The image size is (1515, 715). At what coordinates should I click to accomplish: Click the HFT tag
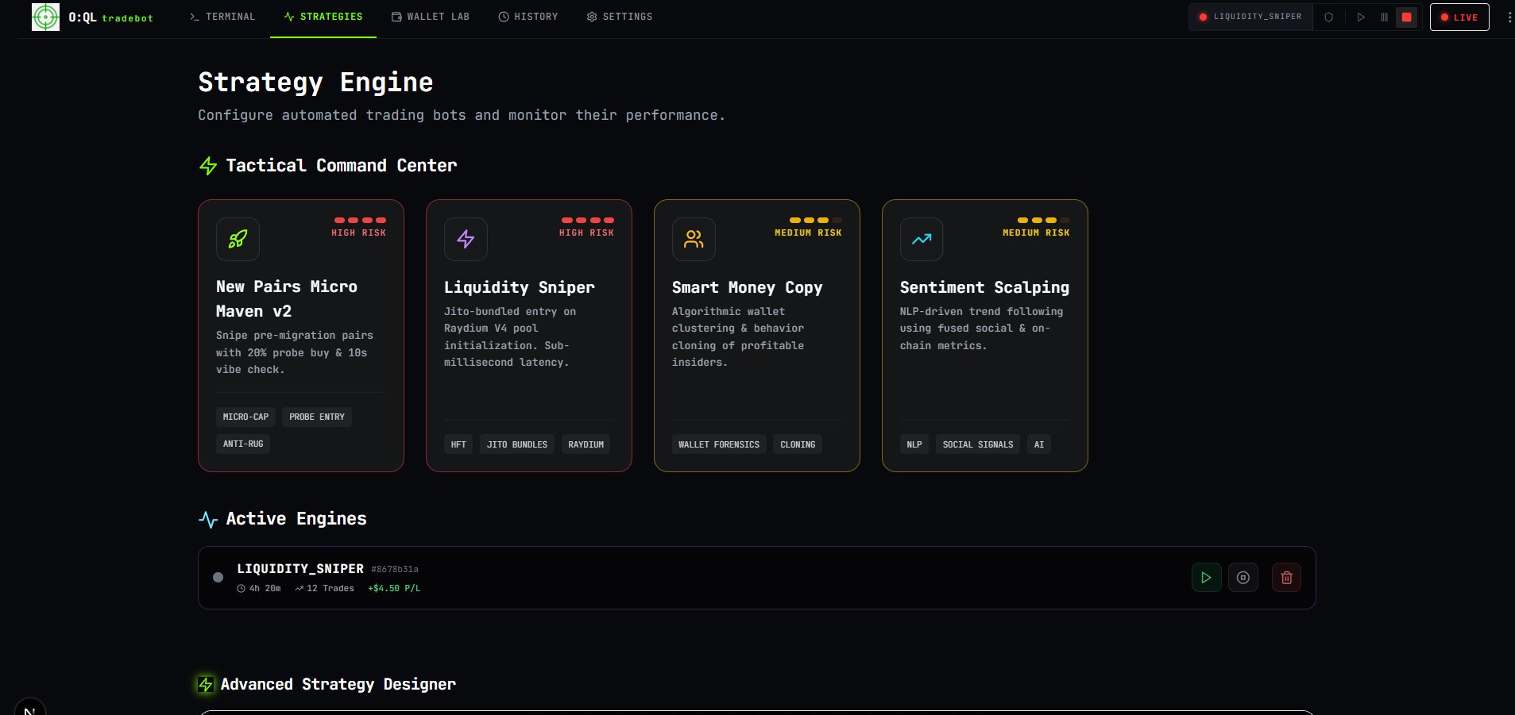point(458,444)
